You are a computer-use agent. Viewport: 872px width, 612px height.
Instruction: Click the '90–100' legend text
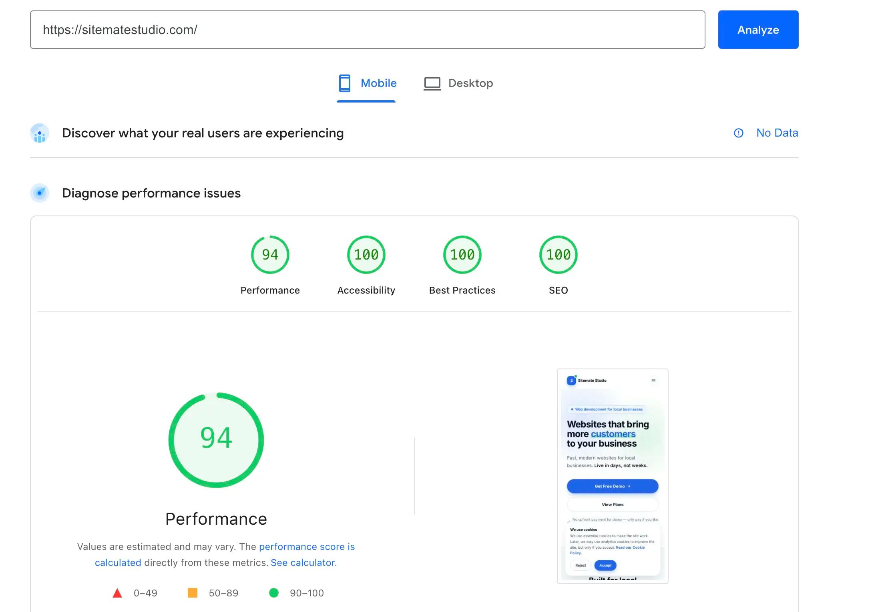tap(307, 593)
